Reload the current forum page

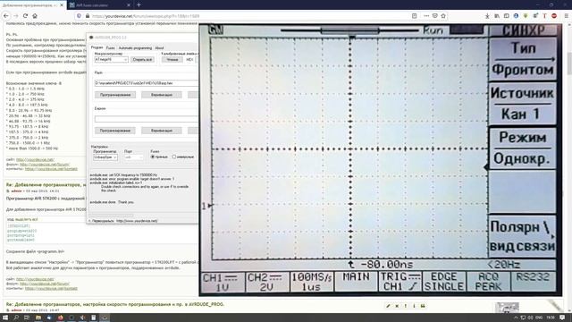tap(25, 16)
